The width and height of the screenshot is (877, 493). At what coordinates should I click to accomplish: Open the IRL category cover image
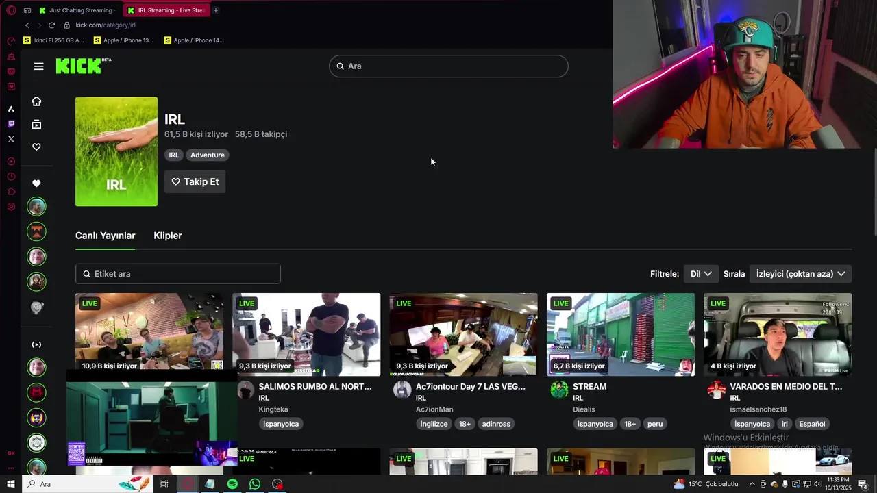116,151
